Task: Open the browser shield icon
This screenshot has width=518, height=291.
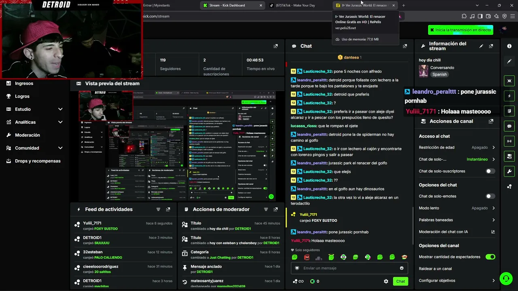Action: click(504, 16)
